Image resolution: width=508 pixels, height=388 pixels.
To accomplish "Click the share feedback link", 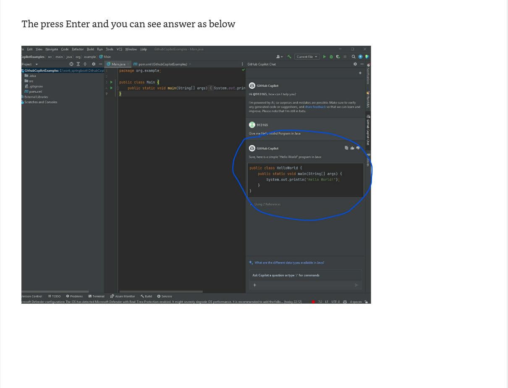I will click(x=315, y=107).
